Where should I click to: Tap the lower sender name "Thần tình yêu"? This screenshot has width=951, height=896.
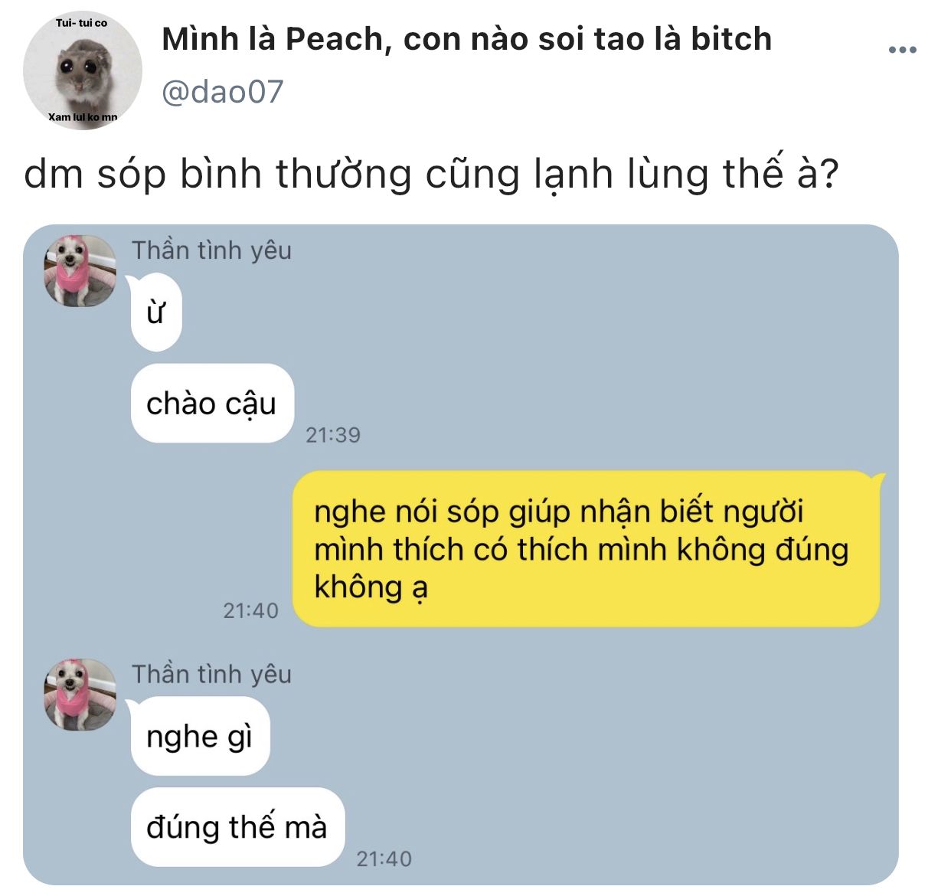pos(211,674)
